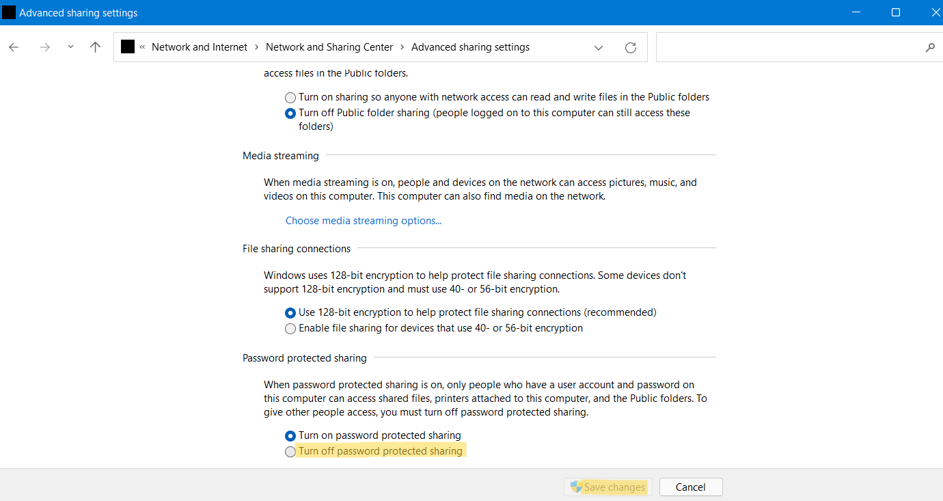The image size is (943, 501).
Task: Click the Forward navigation arrow
Action: pos(45,47)
